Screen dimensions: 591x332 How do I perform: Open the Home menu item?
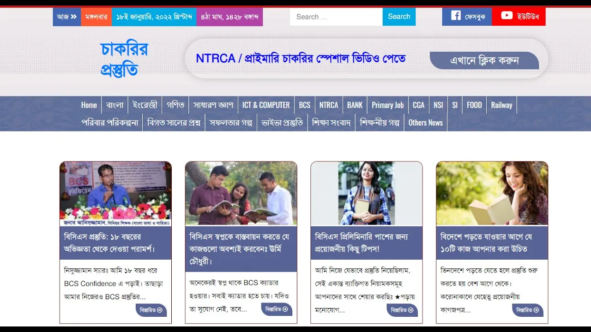pos(89,105)
